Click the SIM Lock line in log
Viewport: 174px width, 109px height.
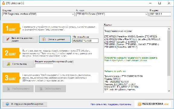(x=120, y=89)
